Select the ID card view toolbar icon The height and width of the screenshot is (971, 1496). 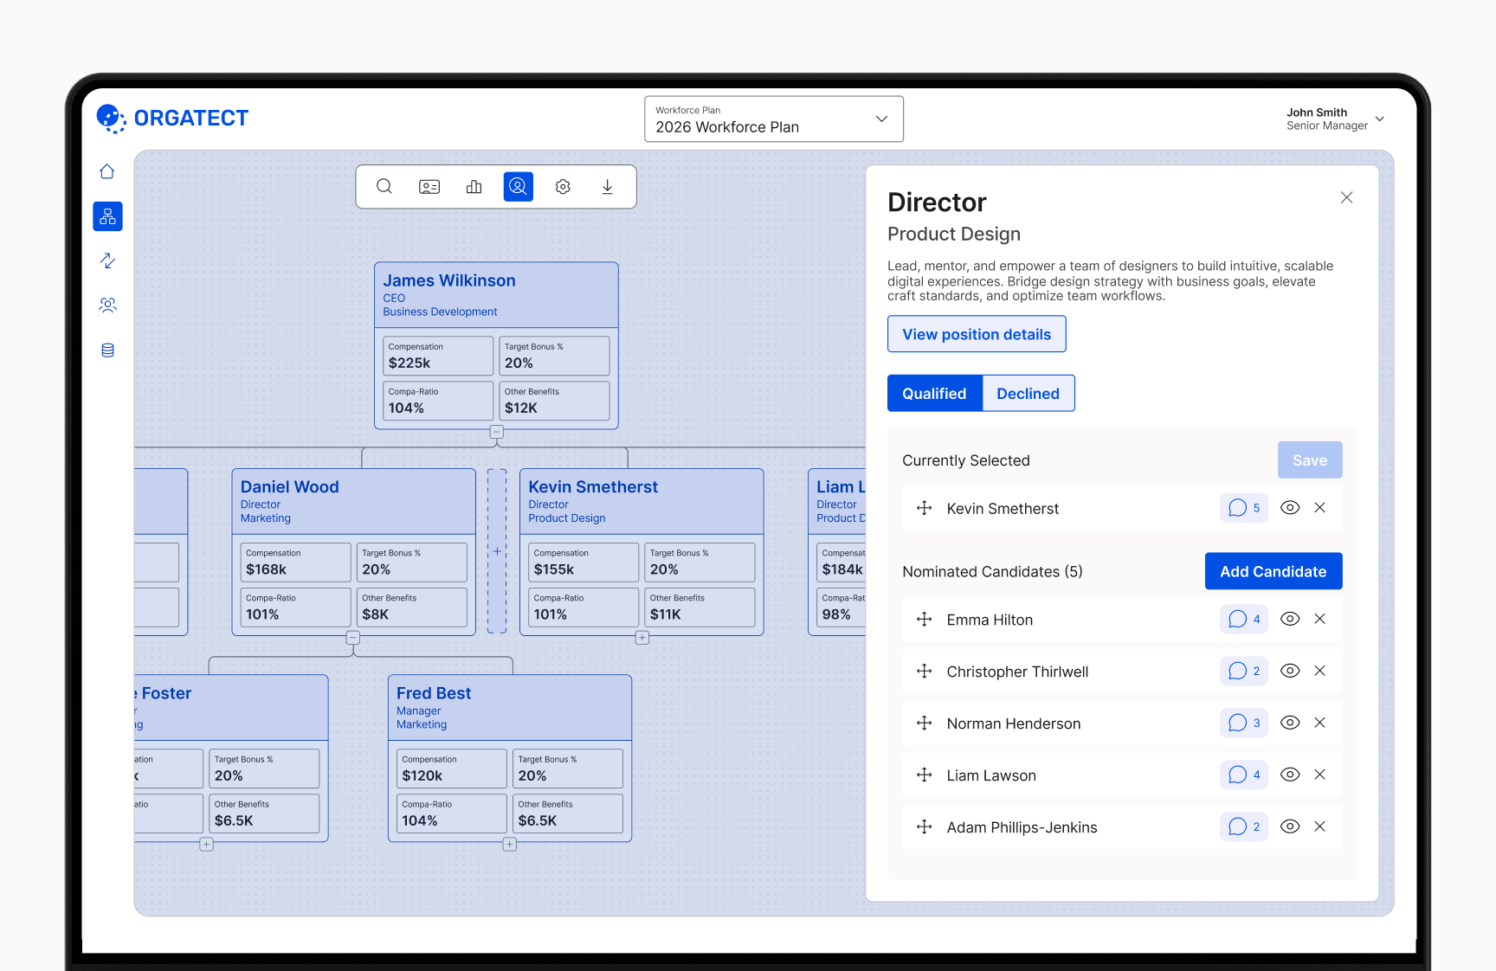click(429, 187)
